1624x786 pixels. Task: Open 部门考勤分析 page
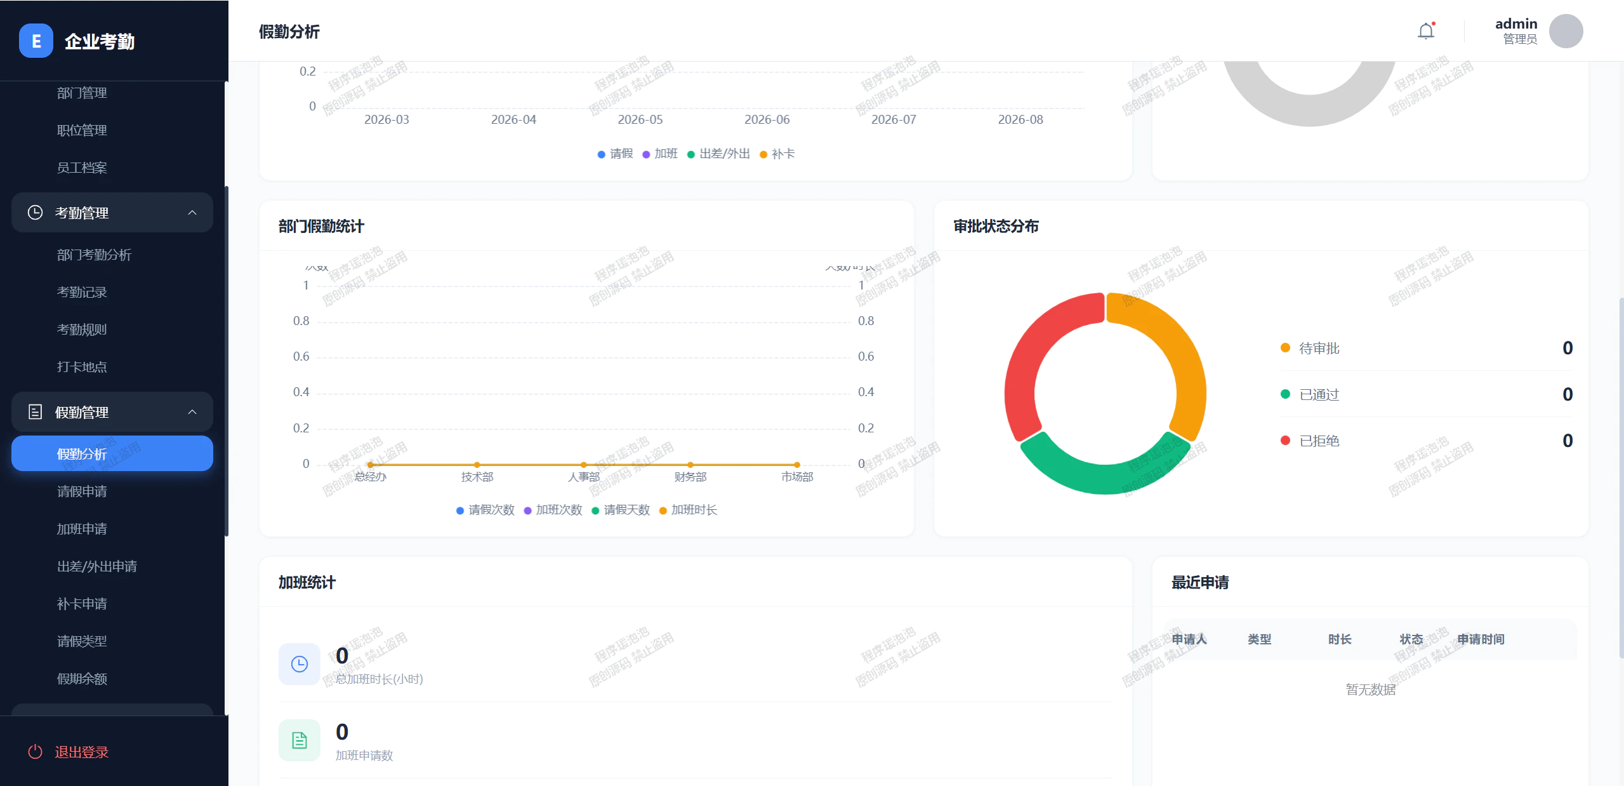tap(94, 255)
